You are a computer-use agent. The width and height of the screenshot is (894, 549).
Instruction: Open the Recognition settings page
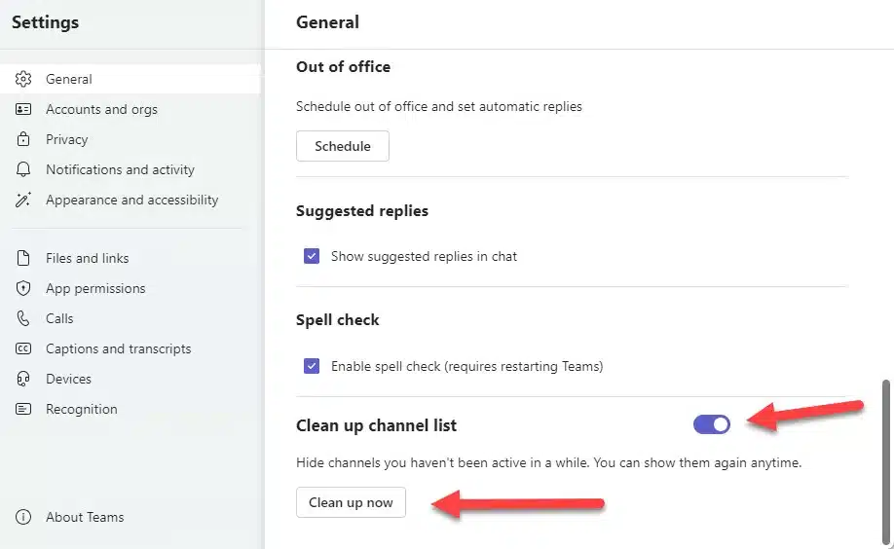click(81, 409)
